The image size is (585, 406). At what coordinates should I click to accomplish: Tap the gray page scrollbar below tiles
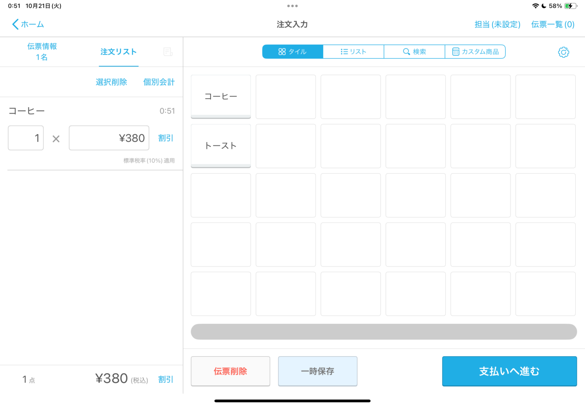click(384, 332)
